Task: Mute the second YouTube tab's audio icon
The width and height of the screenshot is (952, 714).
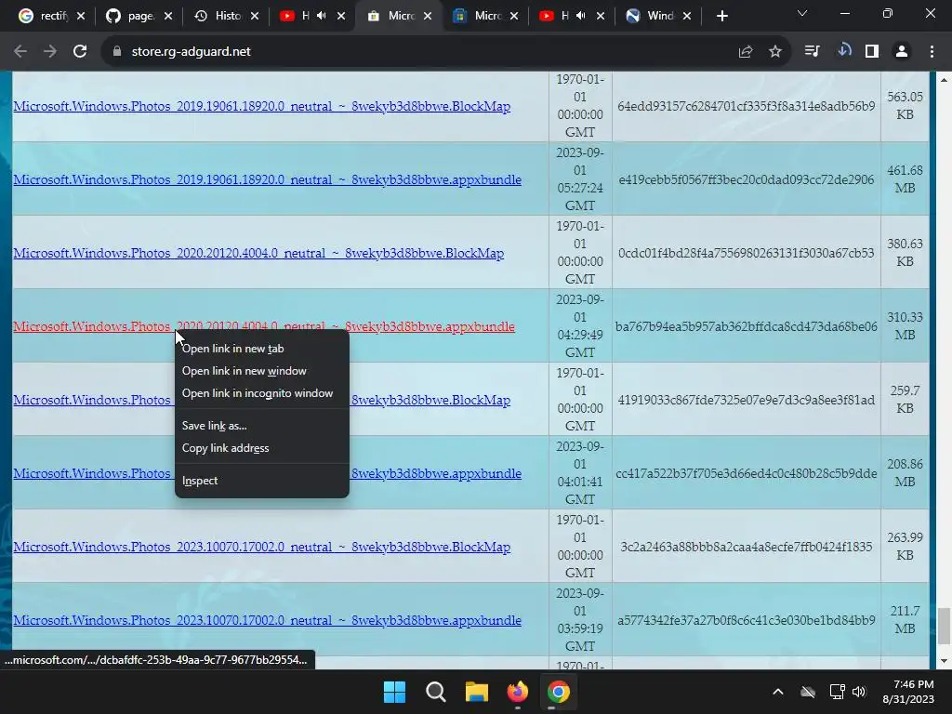Action: [x=581, y=16]
